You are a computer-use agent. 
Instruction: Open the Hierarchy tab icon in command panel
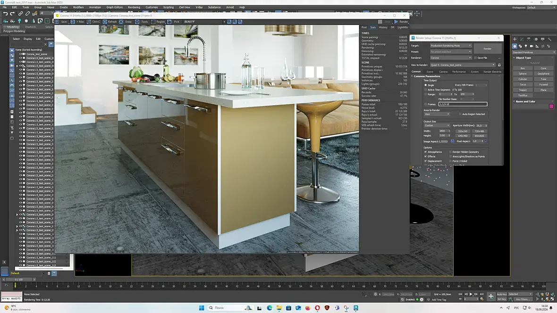[529, 40]
